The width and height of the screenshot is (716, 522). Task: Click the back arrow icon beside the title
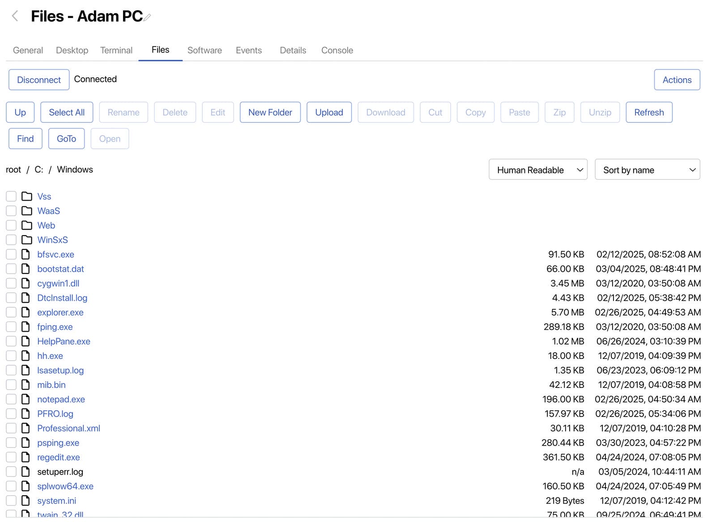tap(15, 17)
